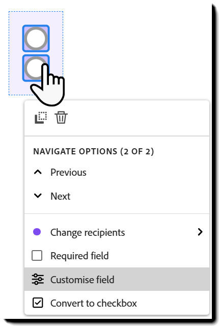
Task: Click the NAVIGATE OPTIONS heading
Action: tap(75, 151)
